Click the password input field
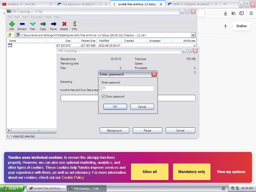Image resolution: width=256 pixels, height=192 pixels. [128, 88]
